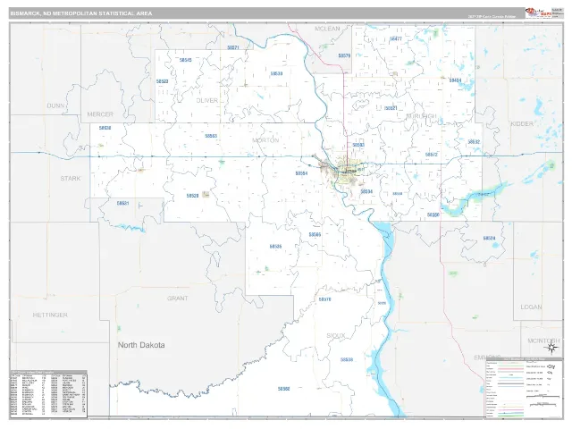Click ZIP code 58521
Image resolution: width=572 pixels, height=429 pixels.
point(391,108)
